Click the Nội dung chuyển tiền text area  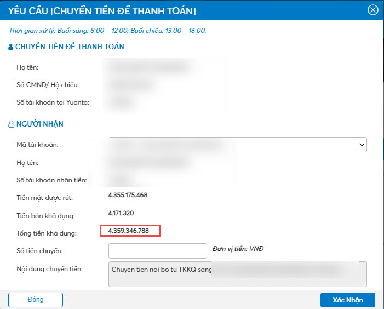click(x=238, y=274)
